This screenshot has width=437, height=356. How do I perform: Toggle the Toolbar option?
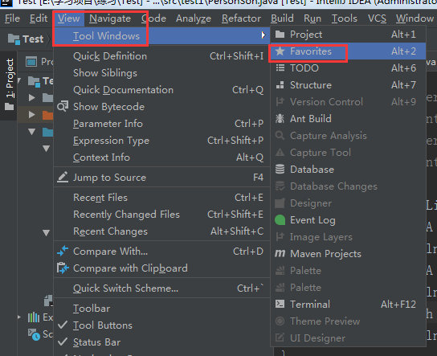[161, 309]
